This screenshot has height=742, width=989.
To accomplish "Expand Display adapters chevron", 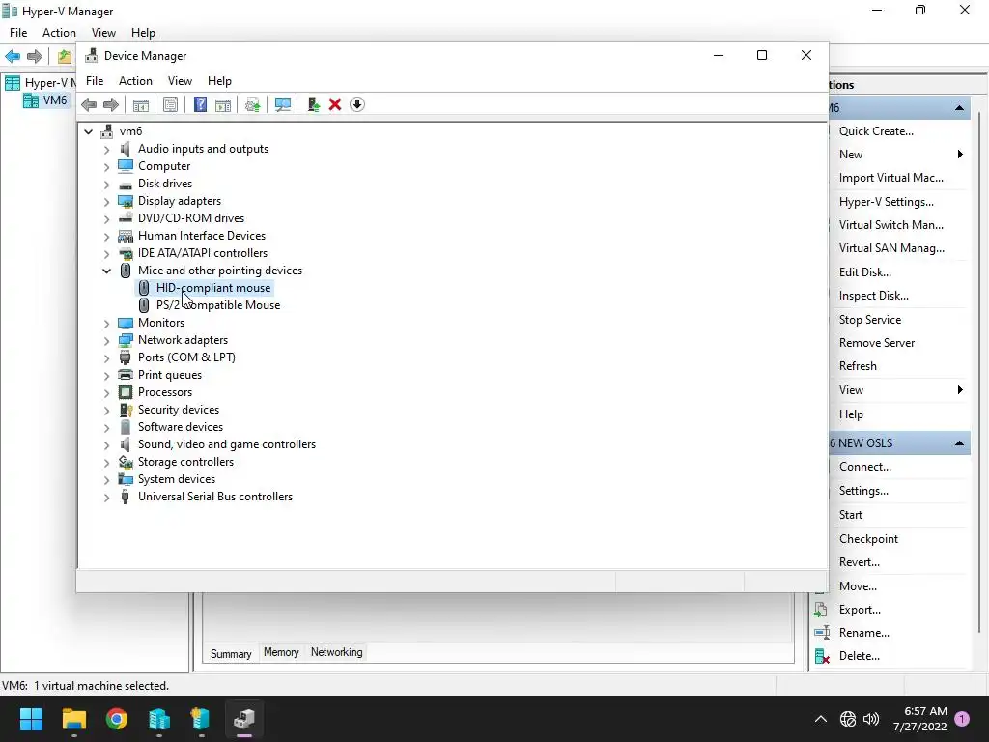I will [106, 201].
